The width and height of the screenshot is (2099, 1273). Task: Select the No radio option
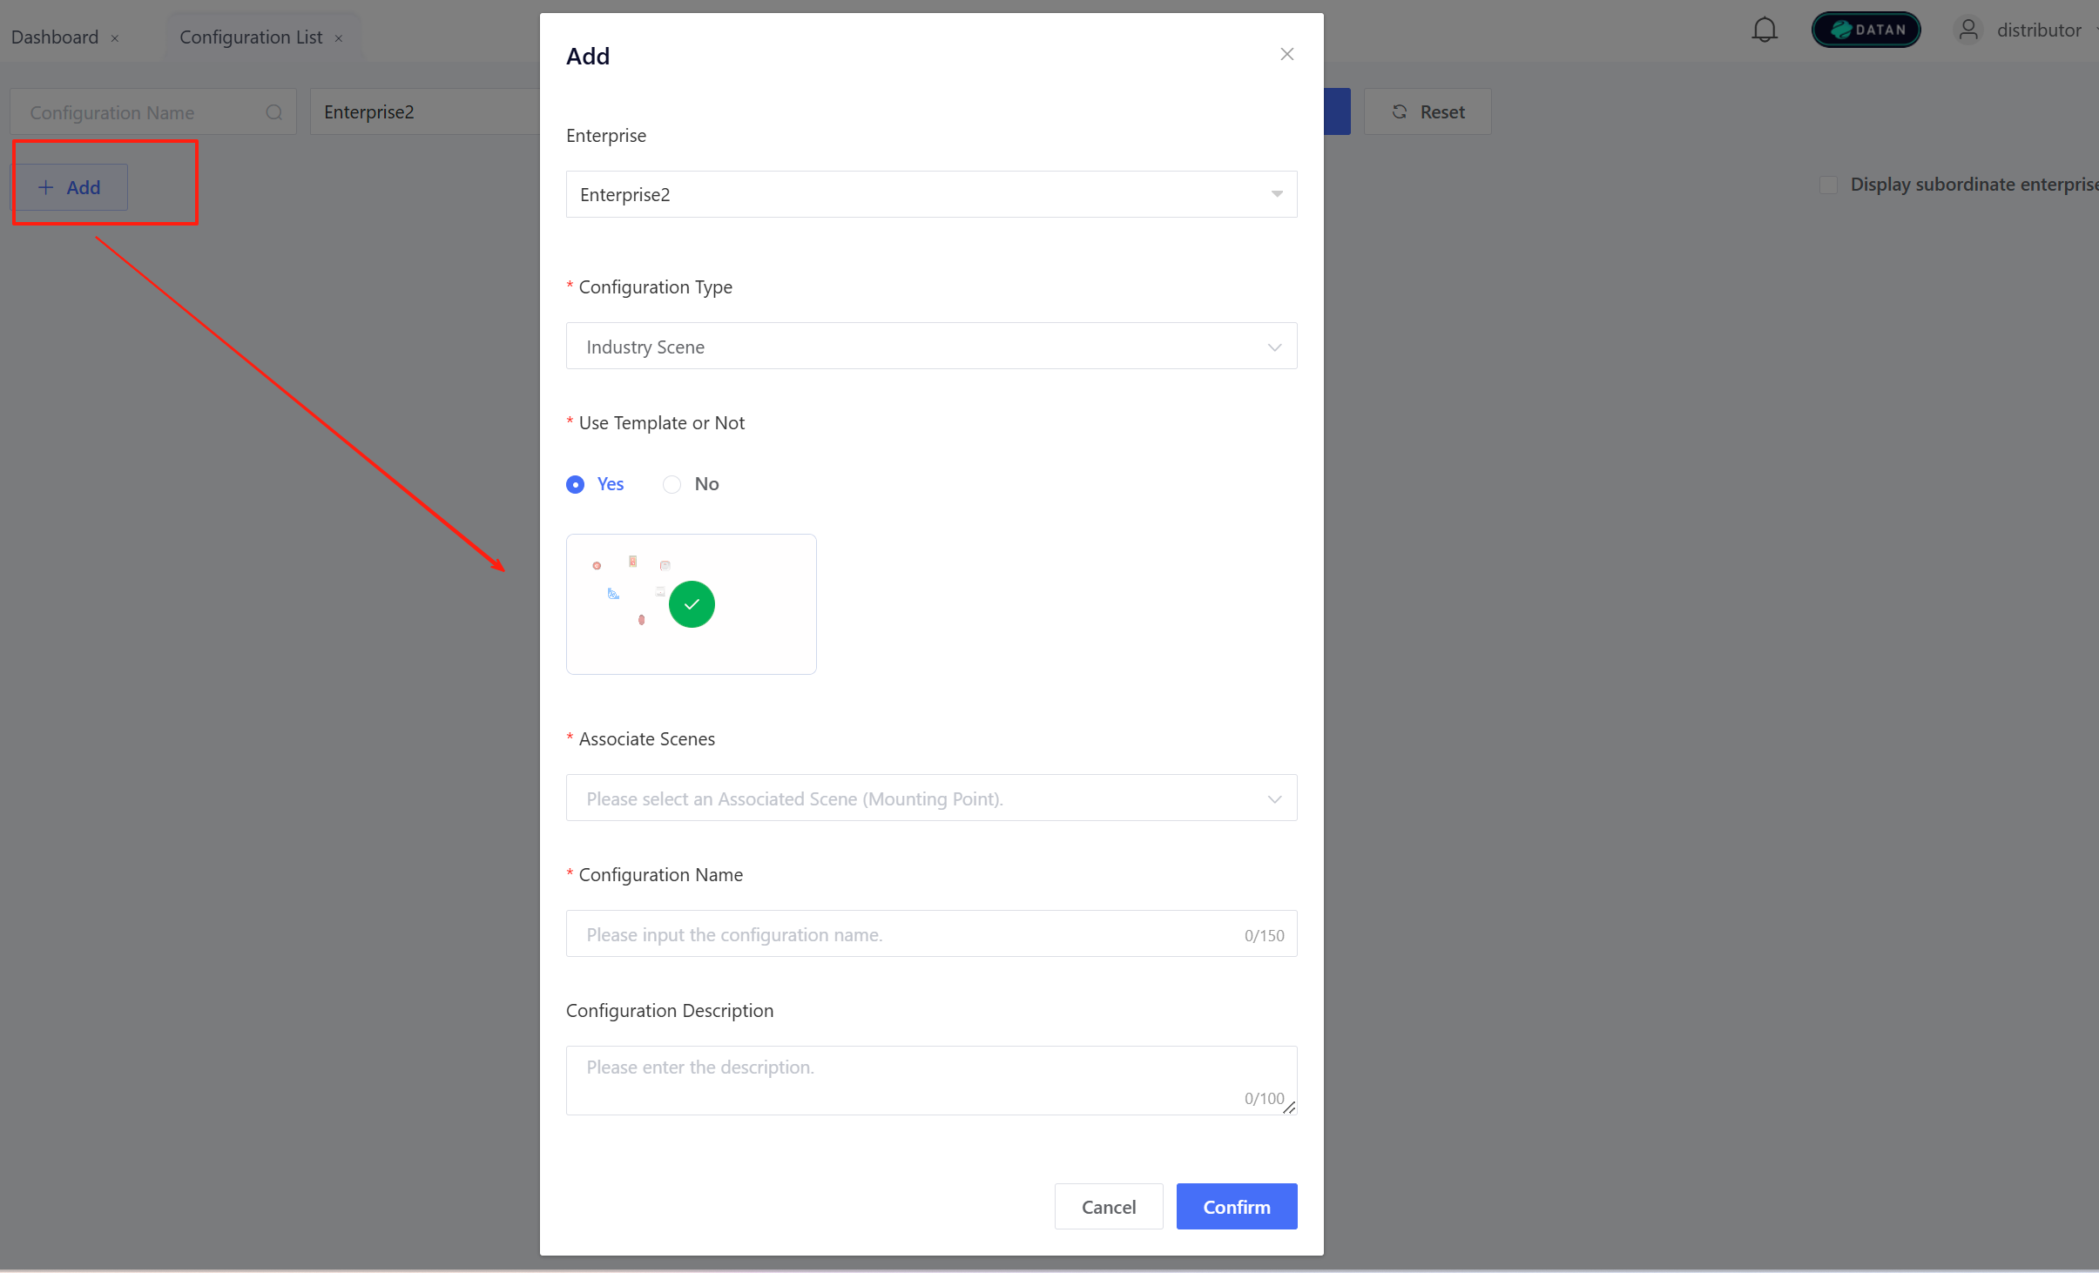672,484
